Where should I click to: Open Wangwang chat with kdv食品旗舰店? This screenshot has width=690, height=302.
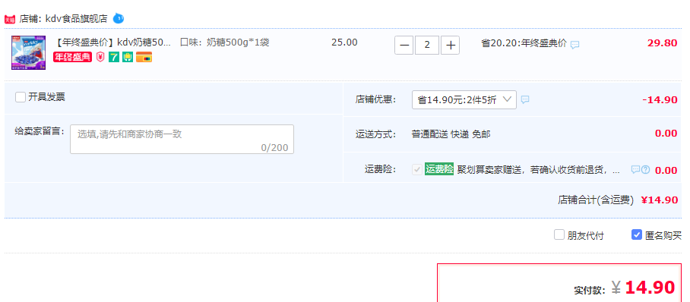119,18
